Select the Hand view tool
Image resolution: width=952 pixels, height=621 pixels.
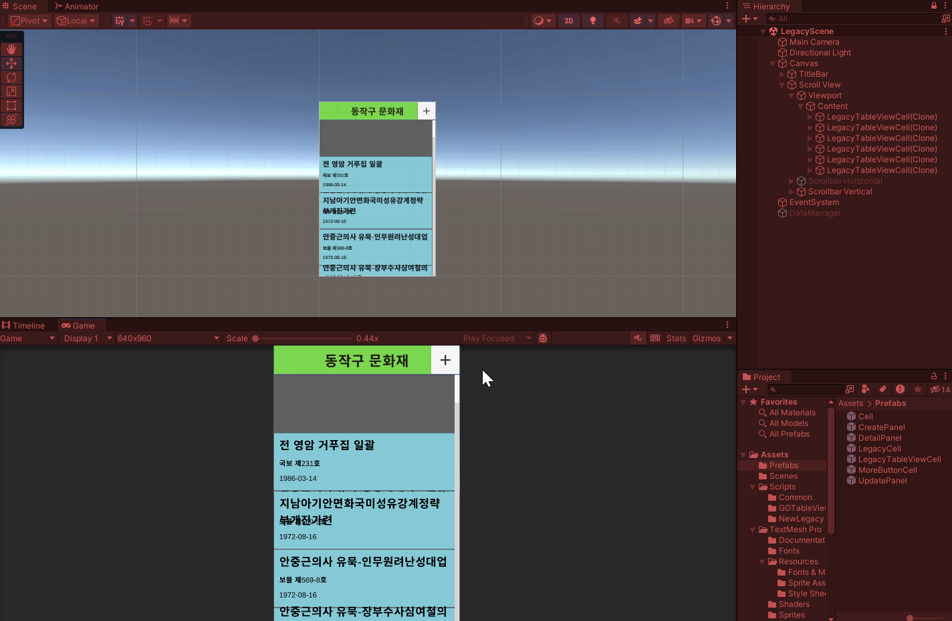pos(11,49)
